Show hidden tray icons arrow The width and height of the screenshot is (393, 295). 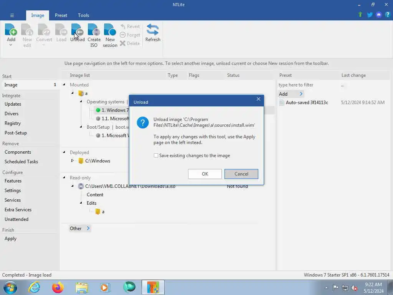pyautogui.click(x=326, y=288)
